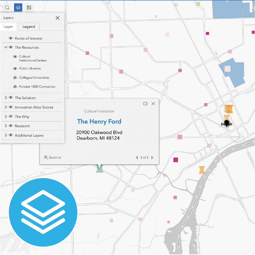
Task: Select the highlighted Henry Ford map marker
Action: tap(100, 168)
